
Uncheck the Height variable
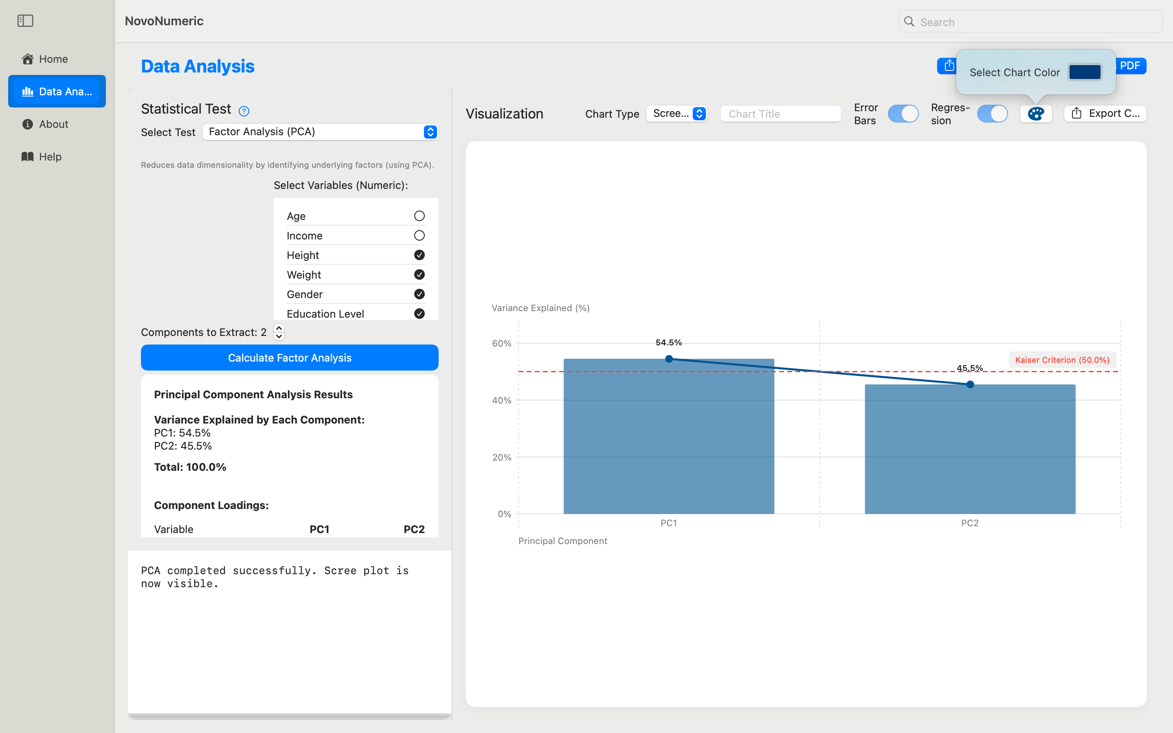click(x=419, y=255)
